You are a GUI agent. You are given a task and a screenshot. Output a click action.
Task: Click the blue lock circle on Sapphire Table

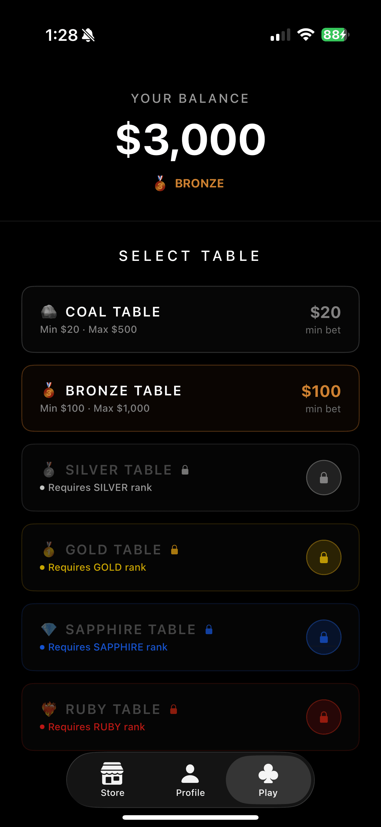coord(324,637)
